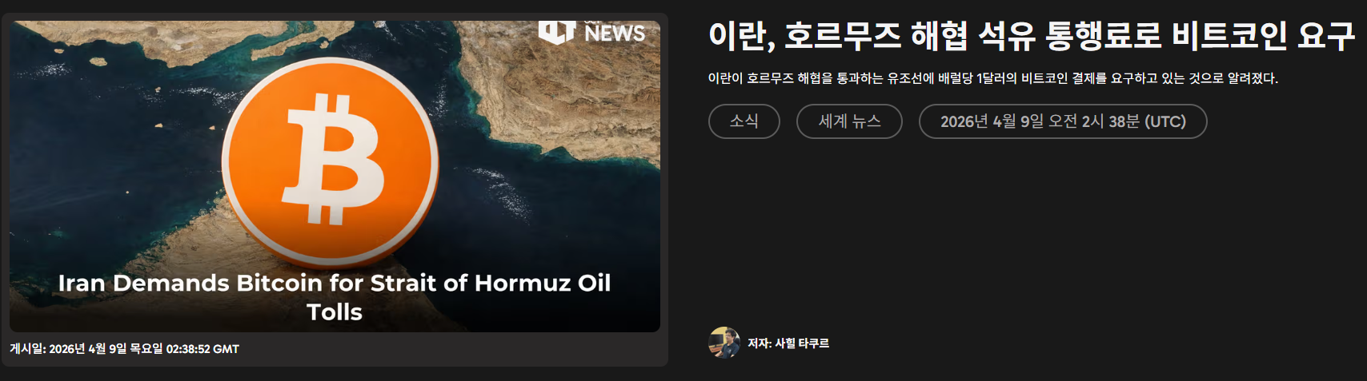
Task: Select the 소식 category tag
Action: pos(744,121)
